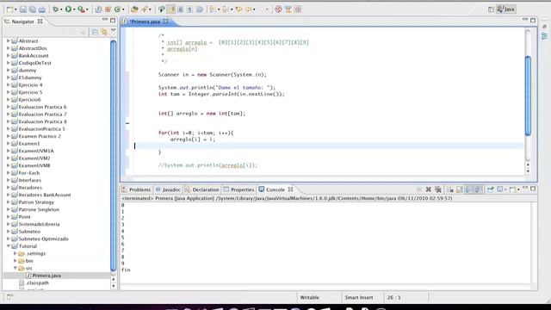Expand the Ejercicio 4 project
551x310 pixels.
tap(8, 84)
